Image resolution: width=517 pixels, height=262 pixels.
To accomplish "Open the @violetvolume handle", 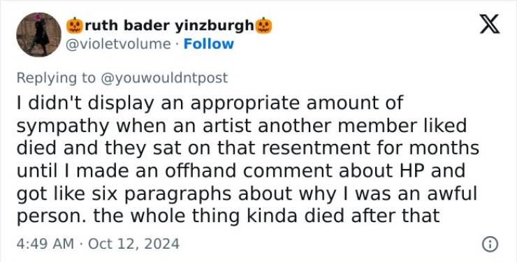I will click(118, 44).
